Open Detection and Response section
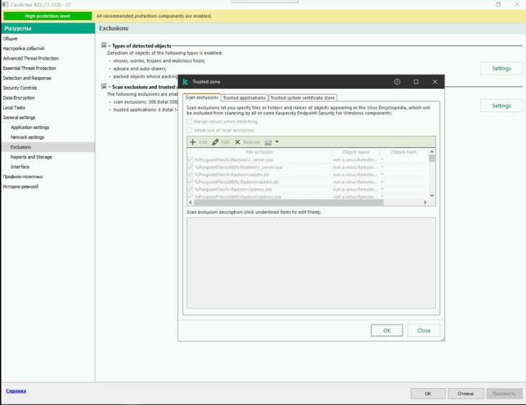526x405 pixels. [27, 78]
